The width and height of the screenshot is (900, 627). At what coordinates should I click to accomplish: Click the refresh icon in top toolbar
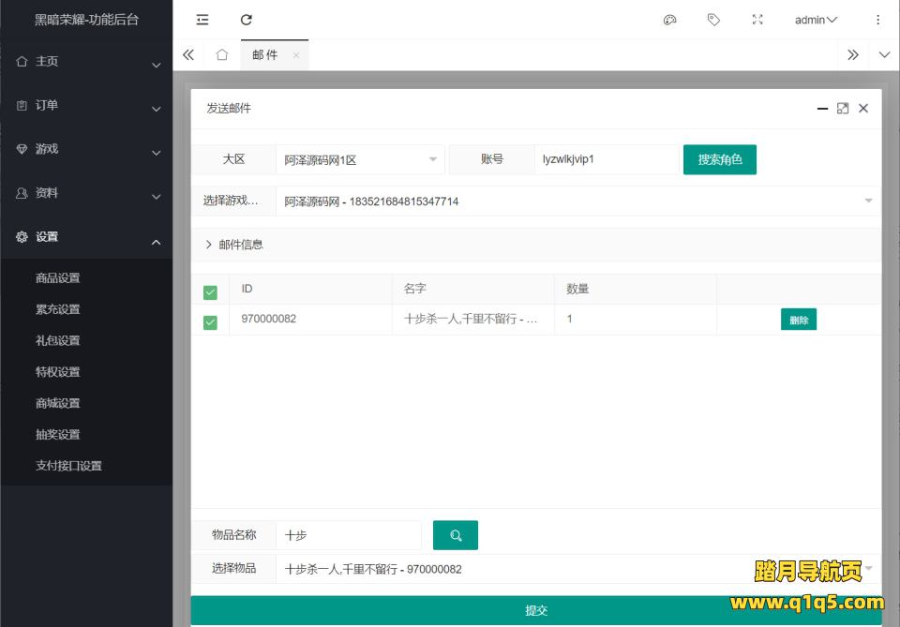coord(247,20)
